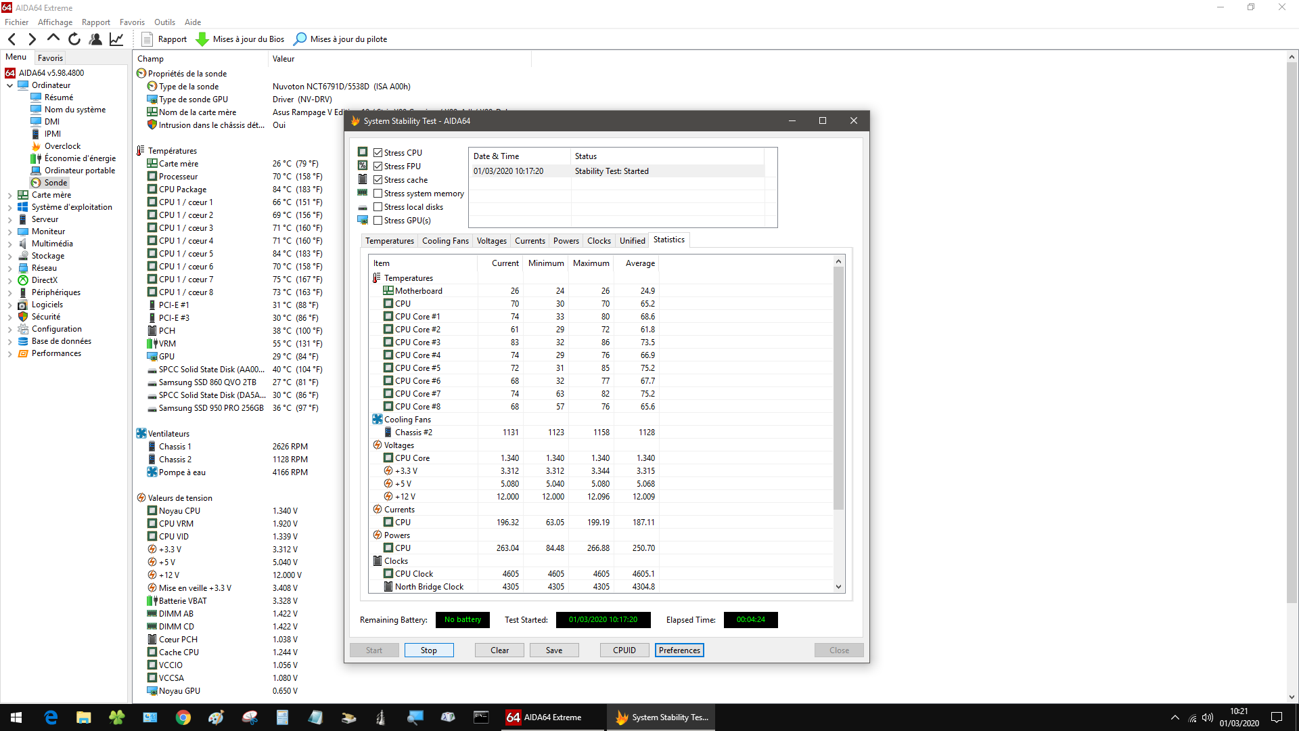This screenshot has width=1299, height=731.
Task: Open the CPUID window
Action: click(623, 650)
